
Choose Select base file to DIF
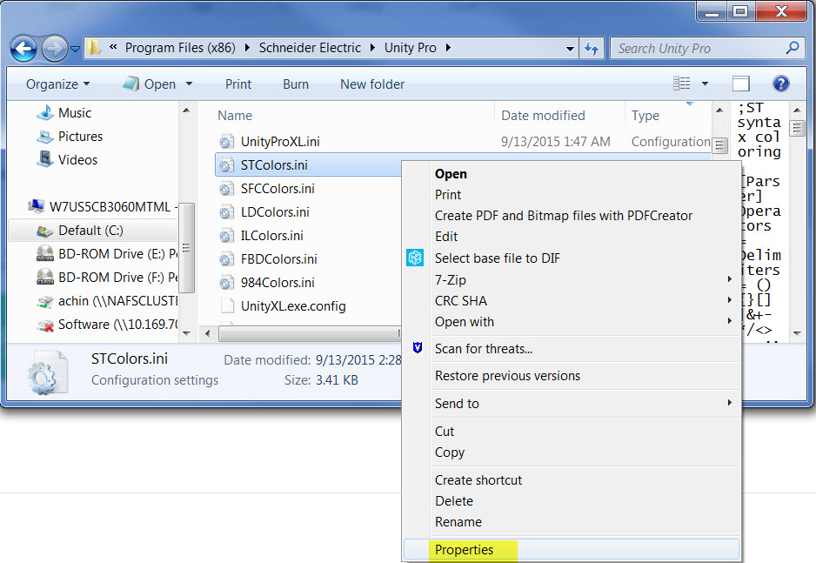497,258
